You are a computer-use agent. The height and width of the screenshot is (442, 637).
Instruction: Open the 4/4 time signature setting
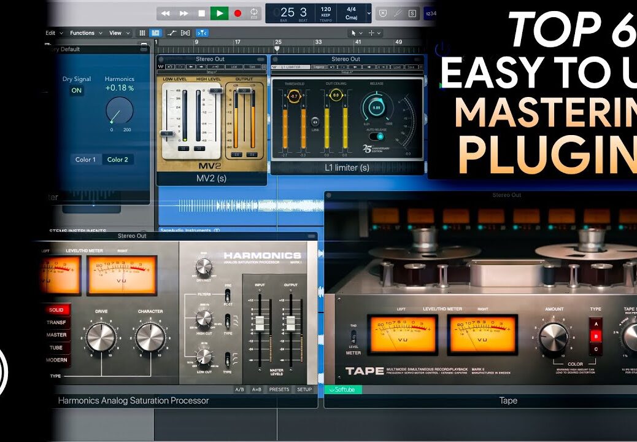351,9
